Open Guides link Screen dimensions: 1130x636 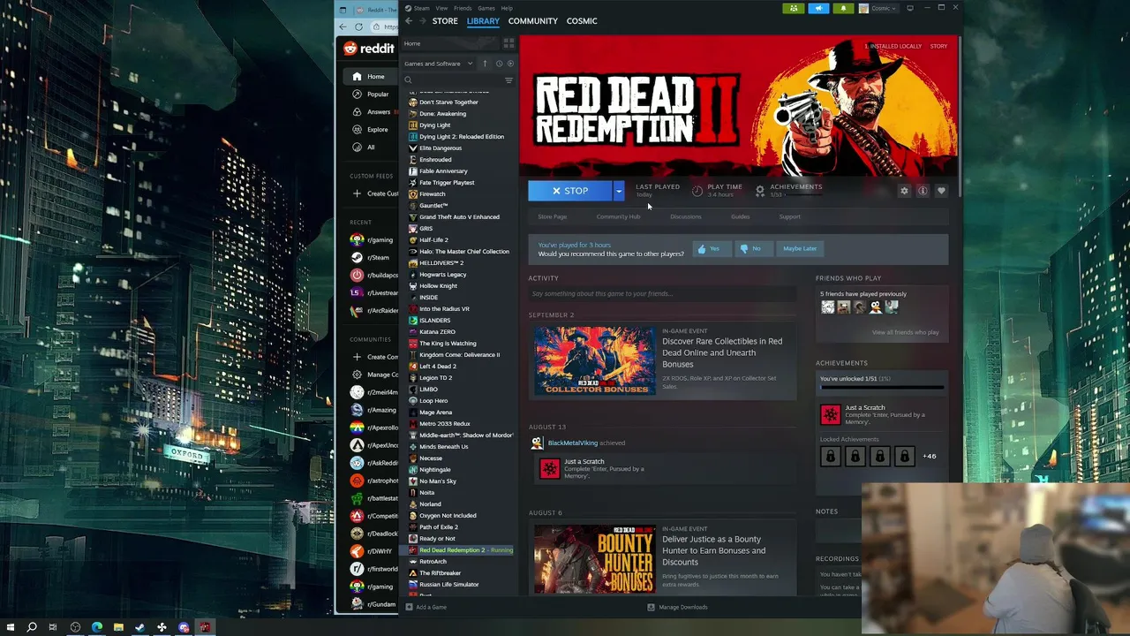pyautogui.click(x=740, y=216)
